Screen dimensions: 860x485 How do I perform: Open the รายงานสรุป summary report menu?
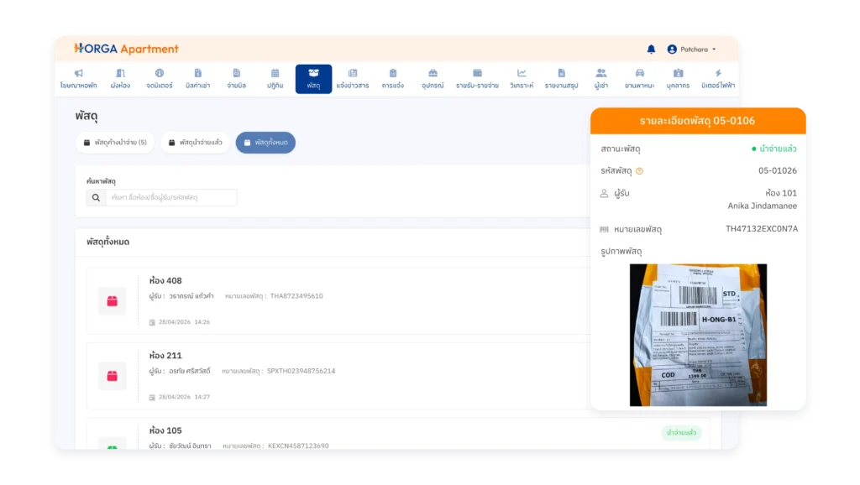coord(561,79)
